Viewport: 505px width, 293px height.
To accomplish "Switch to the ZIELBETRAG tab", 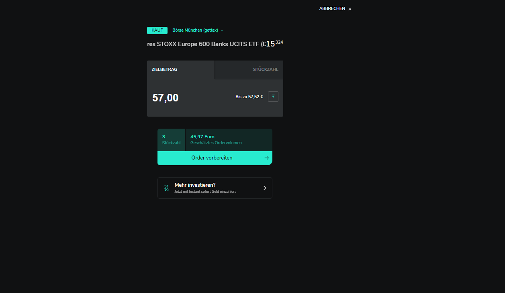I will tap(181, 70).
